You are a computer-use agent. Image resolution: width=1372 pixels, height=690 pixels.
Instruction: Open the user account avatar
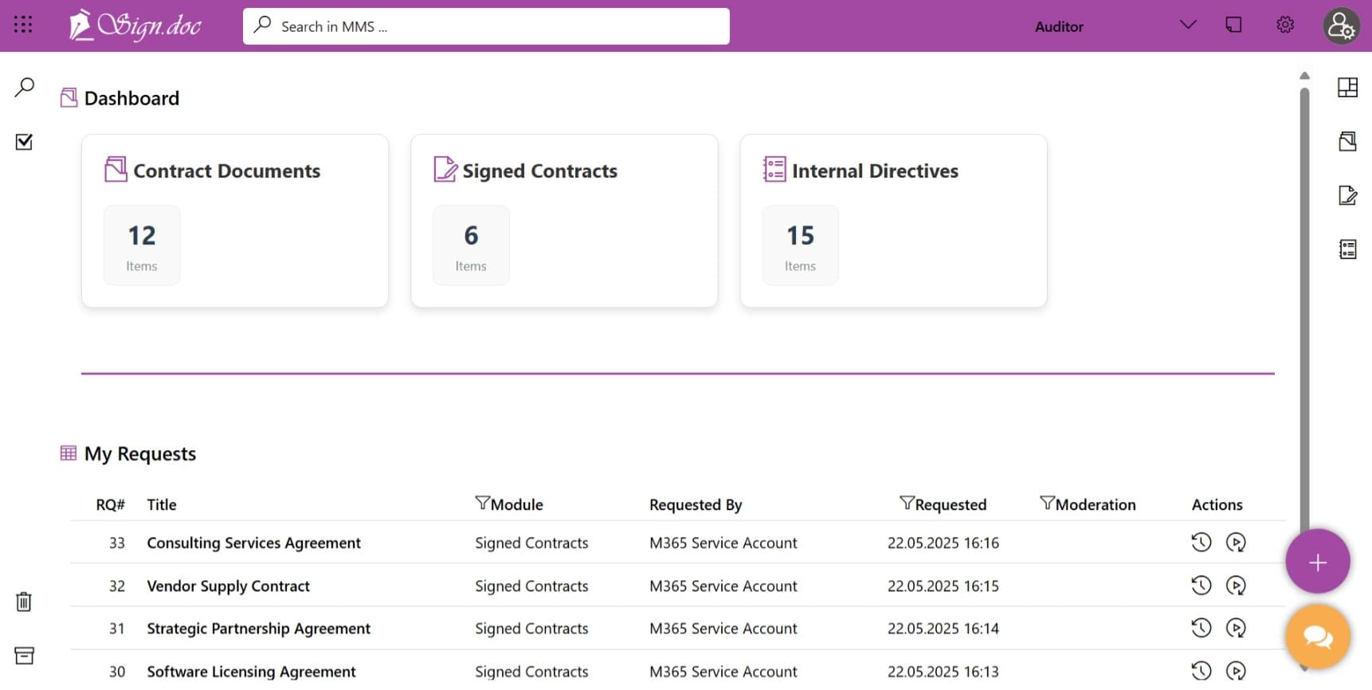click(x=1342, y=26)
